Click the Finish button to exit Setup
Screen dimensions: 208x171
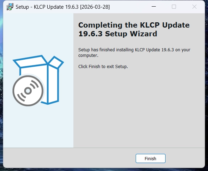point(150,158)
